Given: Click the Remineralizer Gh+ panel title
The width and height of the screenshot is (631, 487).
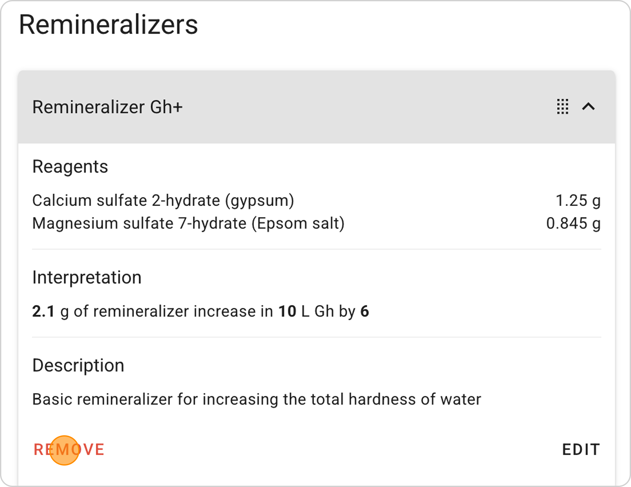Looking at the screenshot, I should click(107, 107).
